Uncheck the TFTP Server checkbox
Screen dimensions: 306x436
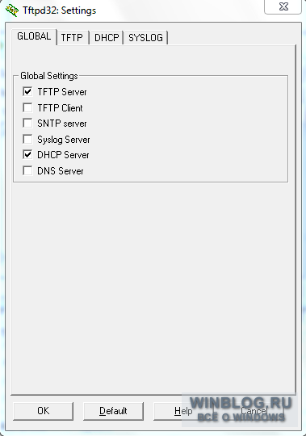[x=27, y=91]
